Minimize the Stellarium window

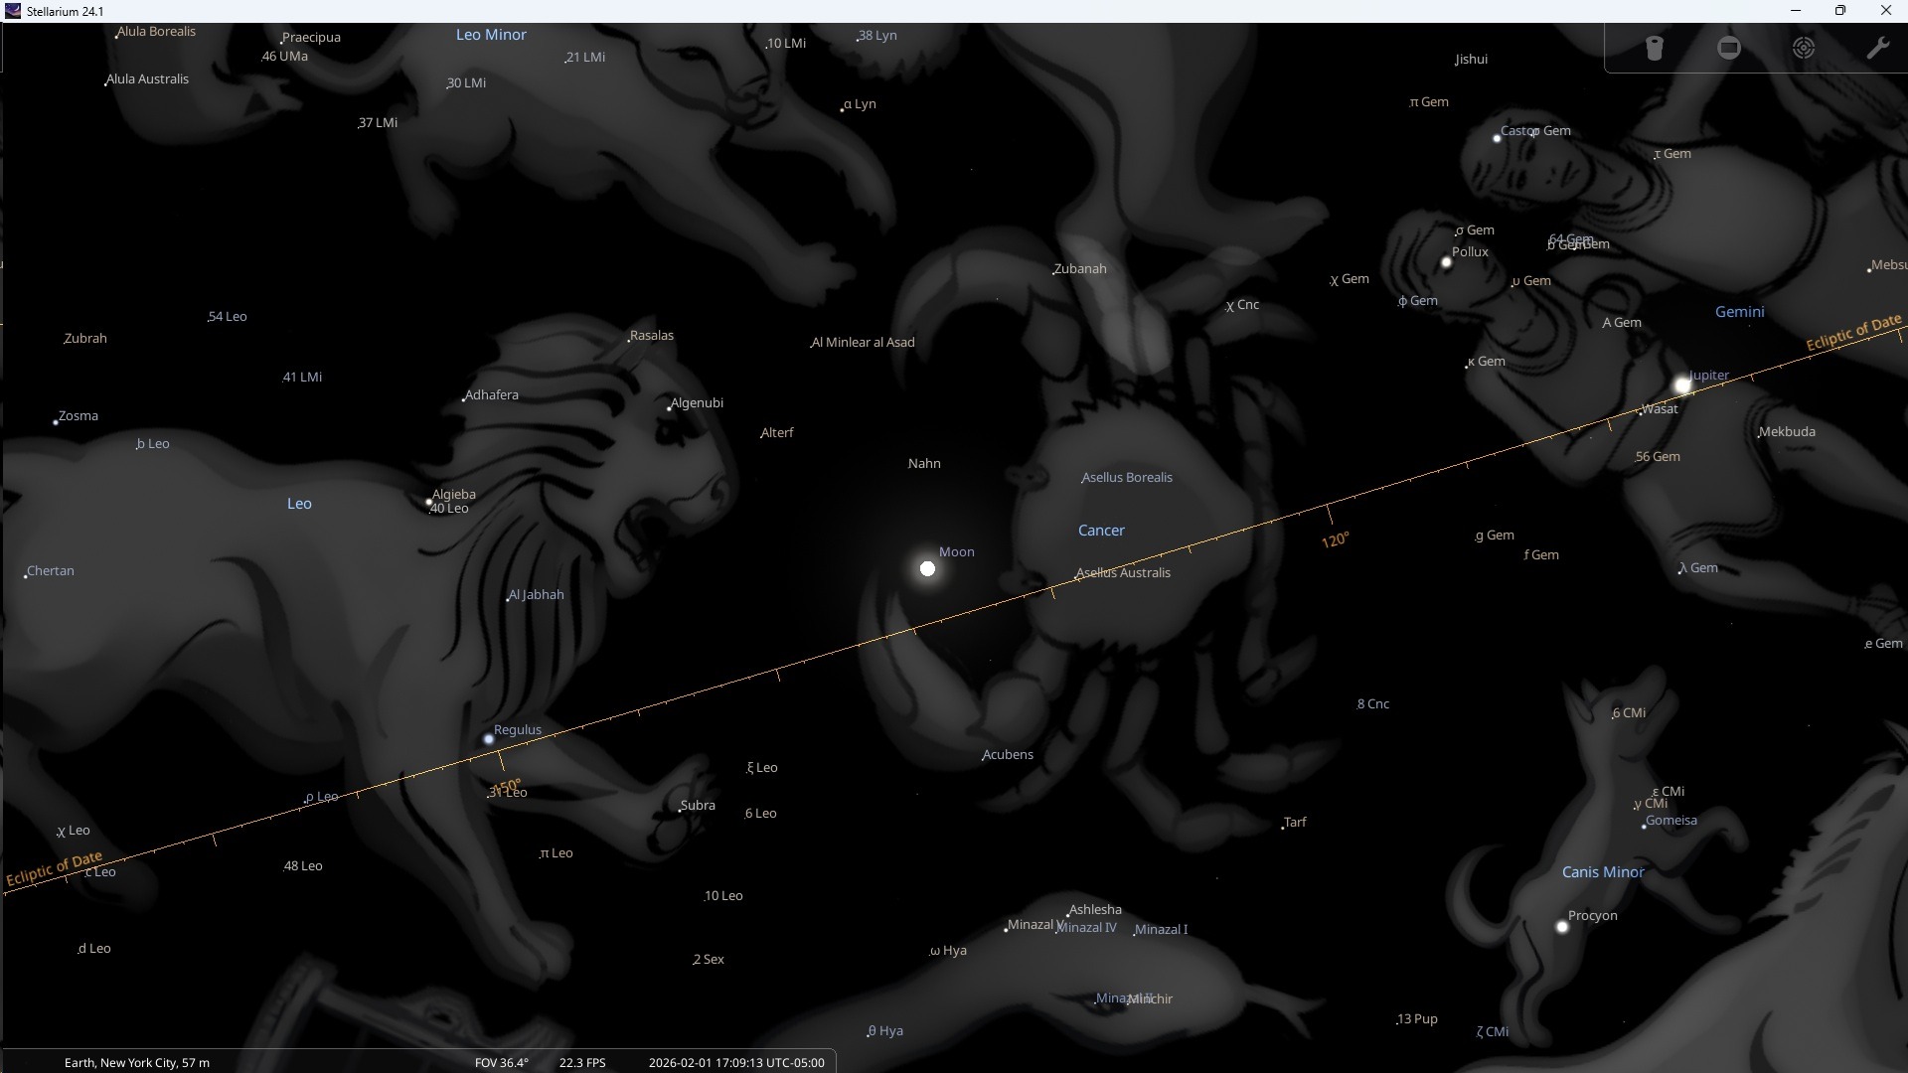[x=1795, y=11]
